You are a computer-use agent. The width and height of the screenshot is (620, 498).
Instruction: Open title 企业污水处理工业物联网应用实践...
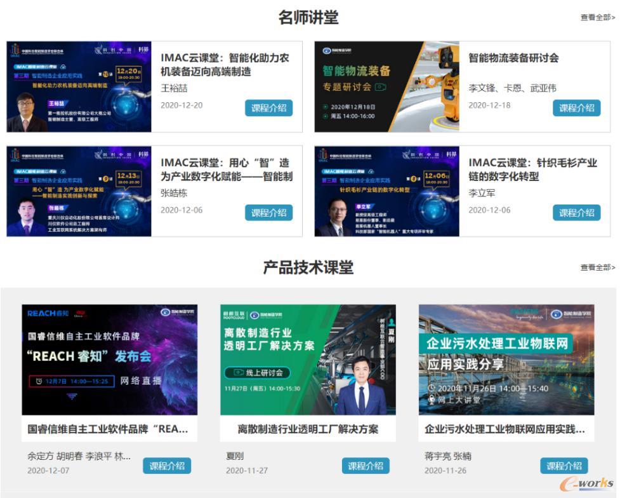pyautogui.click(x=505, y=429)
